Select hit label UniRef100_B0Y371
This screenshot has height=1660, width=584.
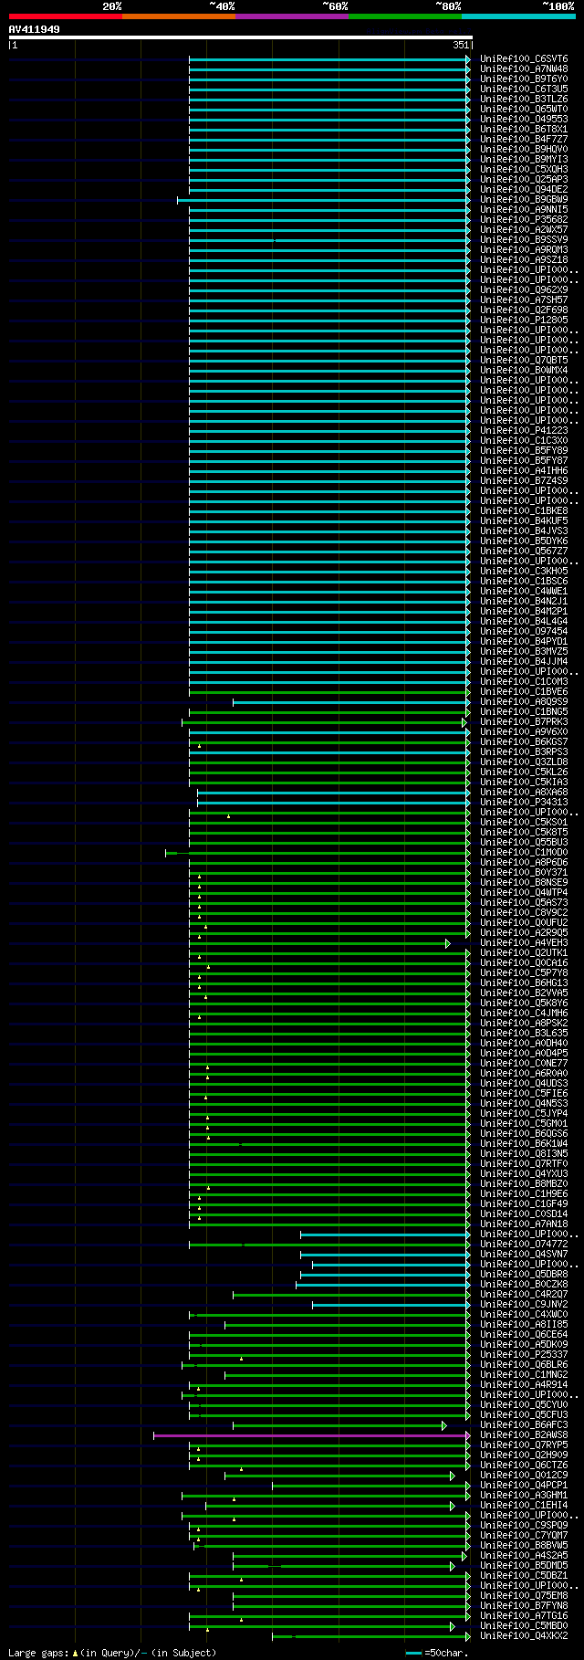[x=524, y=873]
